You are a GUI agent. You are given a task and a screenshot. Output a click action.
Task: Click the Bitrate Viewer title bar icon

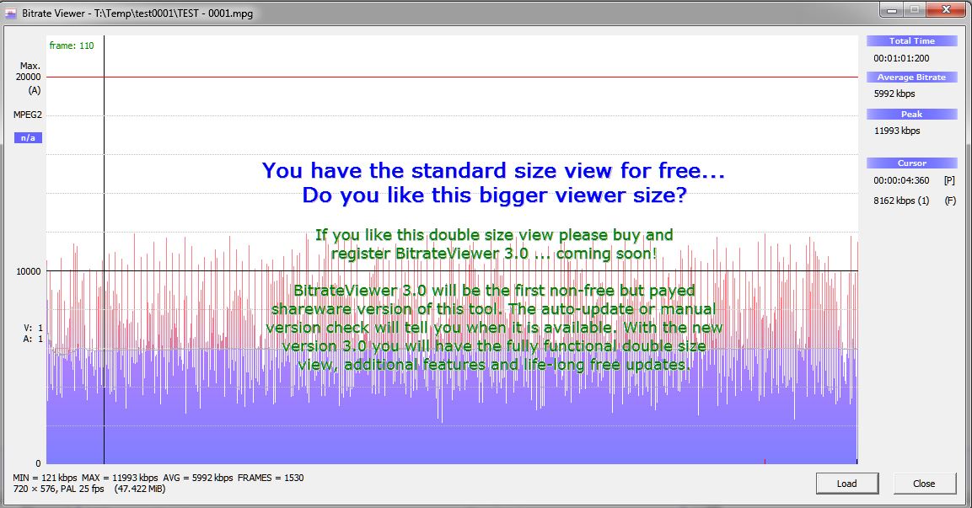(11, 13)
